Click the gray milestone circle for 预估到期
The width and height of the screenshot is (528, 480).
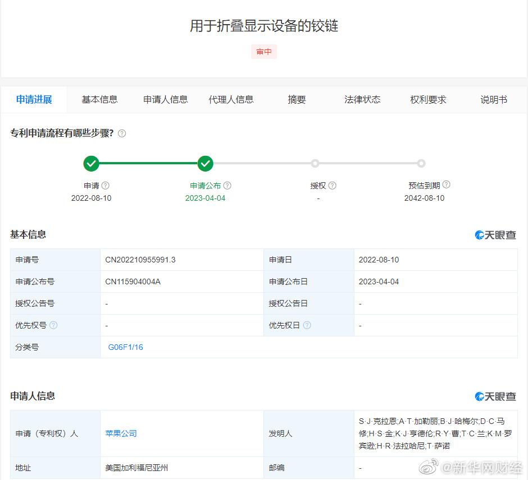(x=421, y=163)
